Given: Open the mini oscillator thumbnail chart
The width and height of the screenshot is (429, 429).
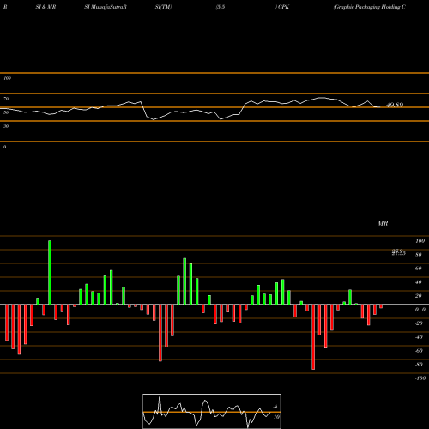Looking at the screenshot, I should pos(212,411).
